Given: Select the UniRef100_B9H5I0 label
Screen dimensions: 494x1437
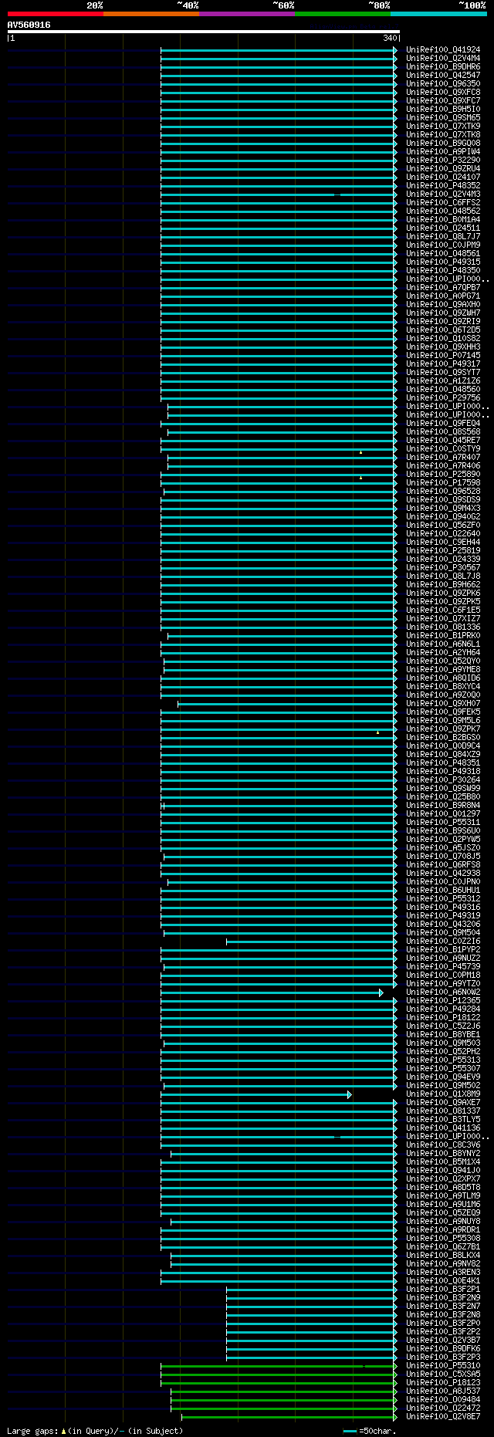Looking at the screenshot, I should point(443,109).
